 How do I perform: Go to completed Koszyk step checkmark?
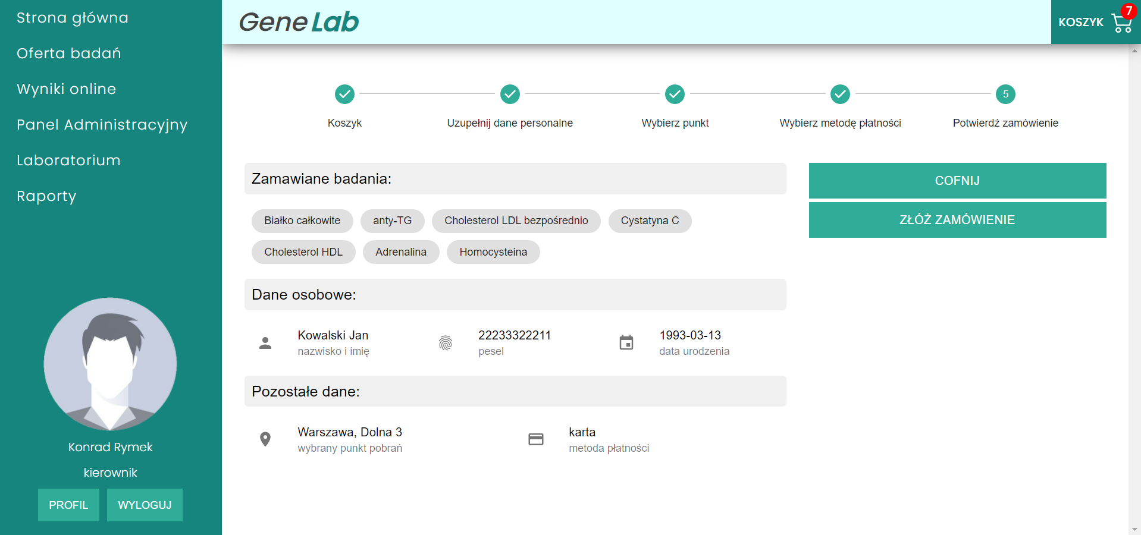pos(344,94)
